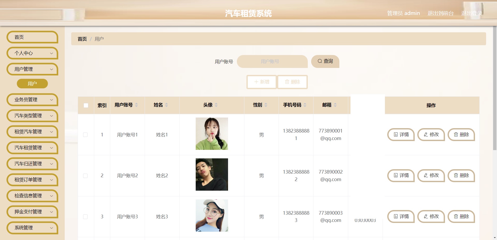
Task: Open the 首页 sidebar menu item
Action: (x=32, y=37)
